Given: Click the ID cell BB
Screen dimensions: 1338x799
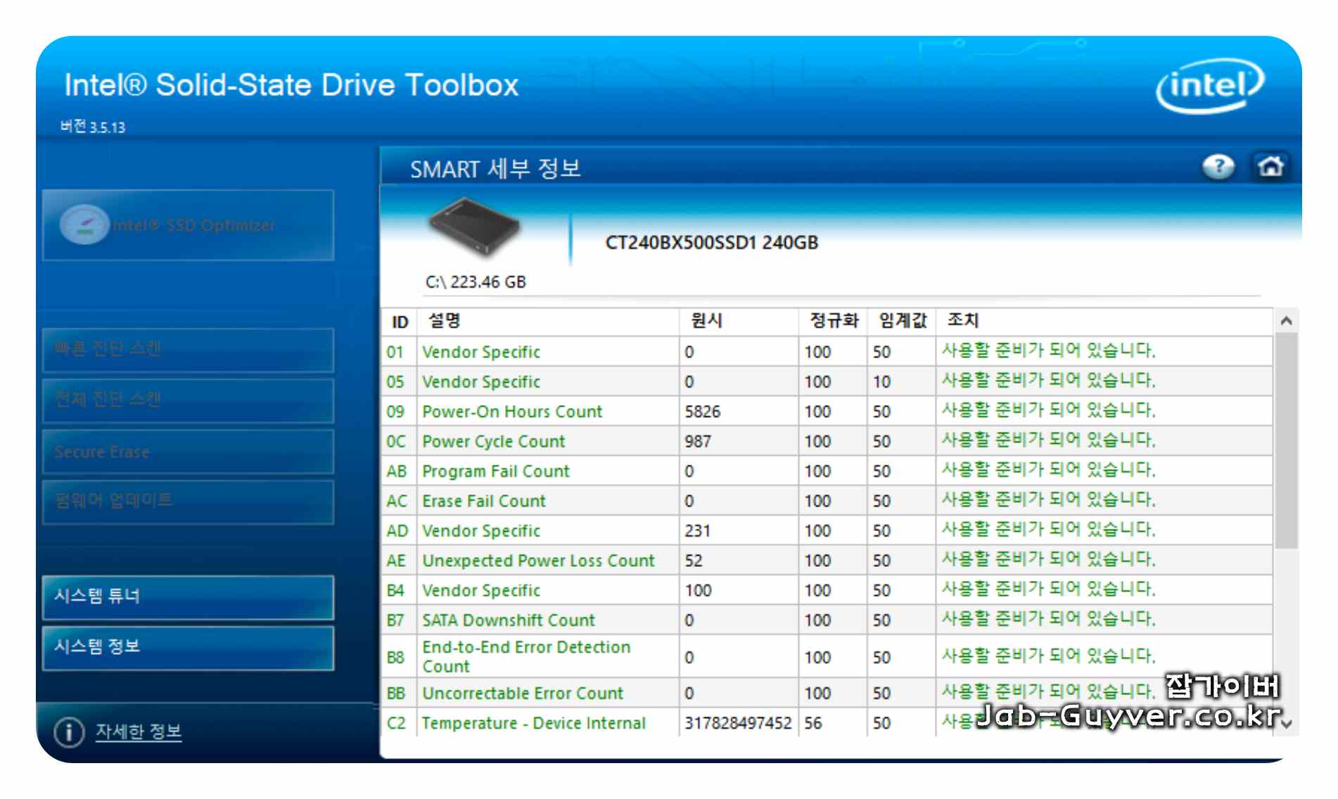Looking at the screenshot, I should point(396,693).
